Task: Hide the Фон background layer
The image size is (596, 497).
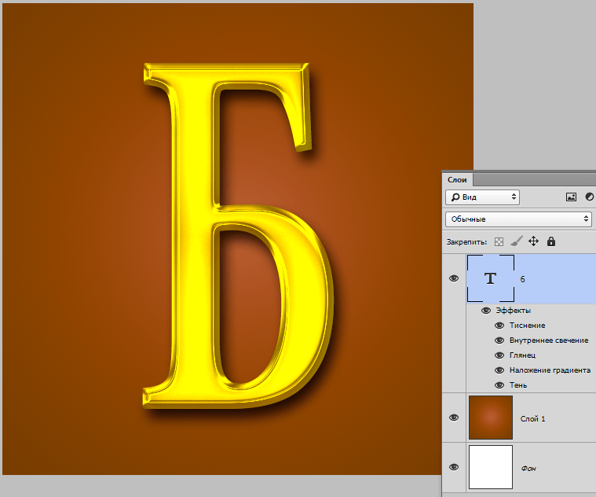Action: pyautogui.click(x=454, y=467)
